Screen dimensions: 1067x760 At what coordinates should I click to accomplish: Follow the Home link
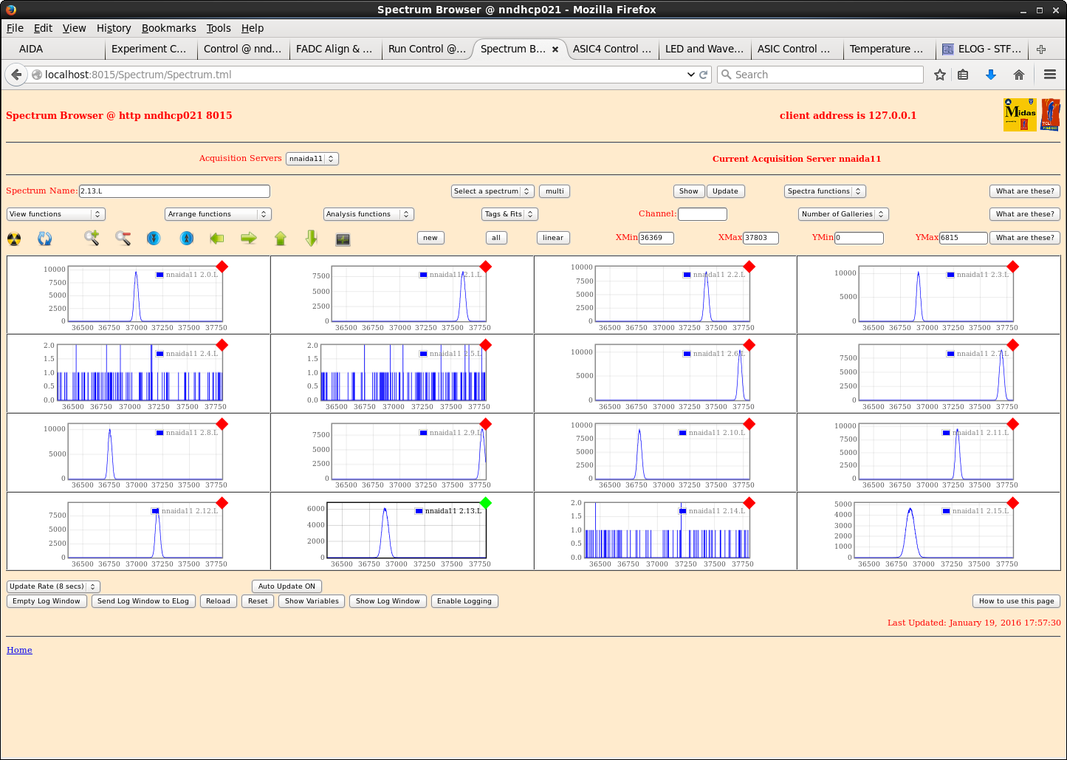19,650
